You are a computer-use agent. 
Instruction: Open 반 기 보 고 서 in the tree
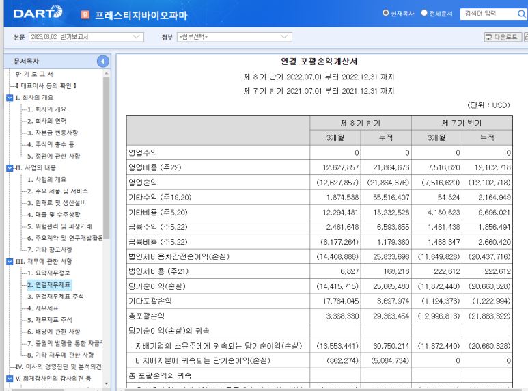click(34, 74)
